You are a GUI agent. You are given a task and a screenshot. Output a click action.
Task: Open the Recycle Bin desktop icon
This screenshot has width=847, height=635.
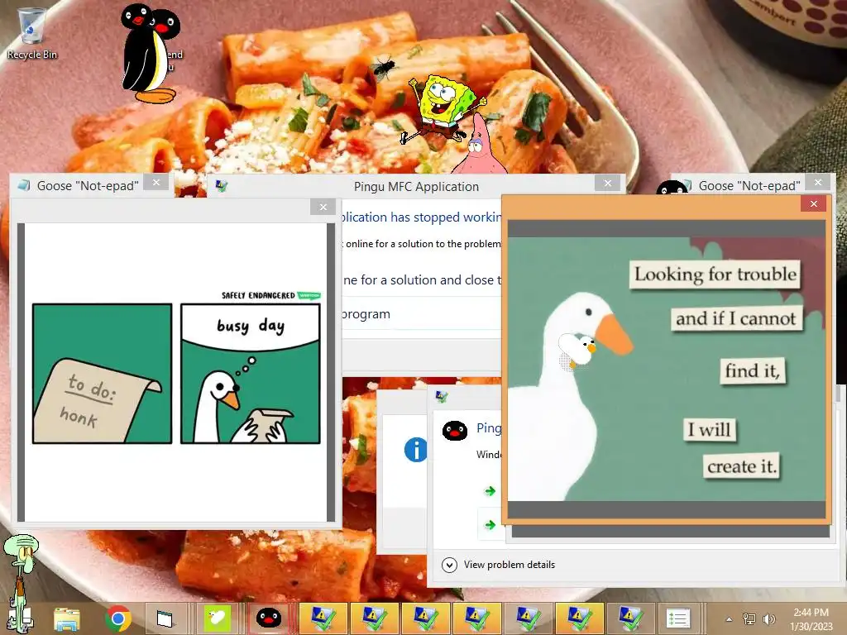[31, 32]
